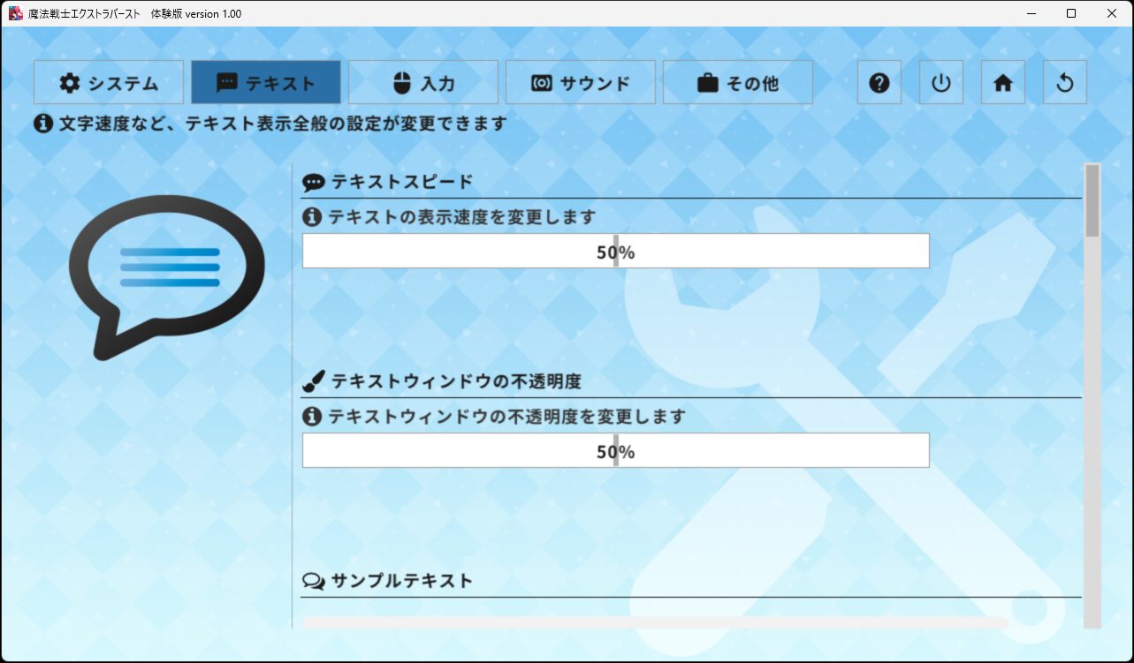Image resolution: width=1134 pixels, height=663 pixels.
Task: Click the help question mark icon
Action: coord(879,83)
